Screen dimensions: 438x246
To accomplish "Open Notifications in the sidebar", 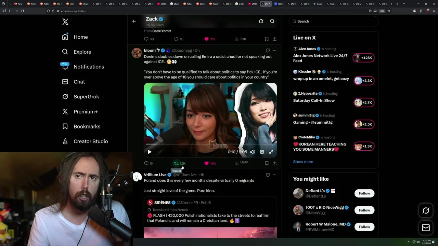I will coord(83,67).
